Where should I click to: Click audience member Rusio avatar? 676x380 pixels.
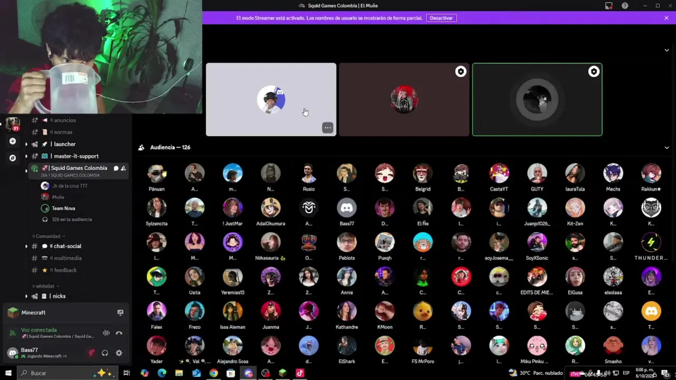pyautogui.click(x=309, y=173)
